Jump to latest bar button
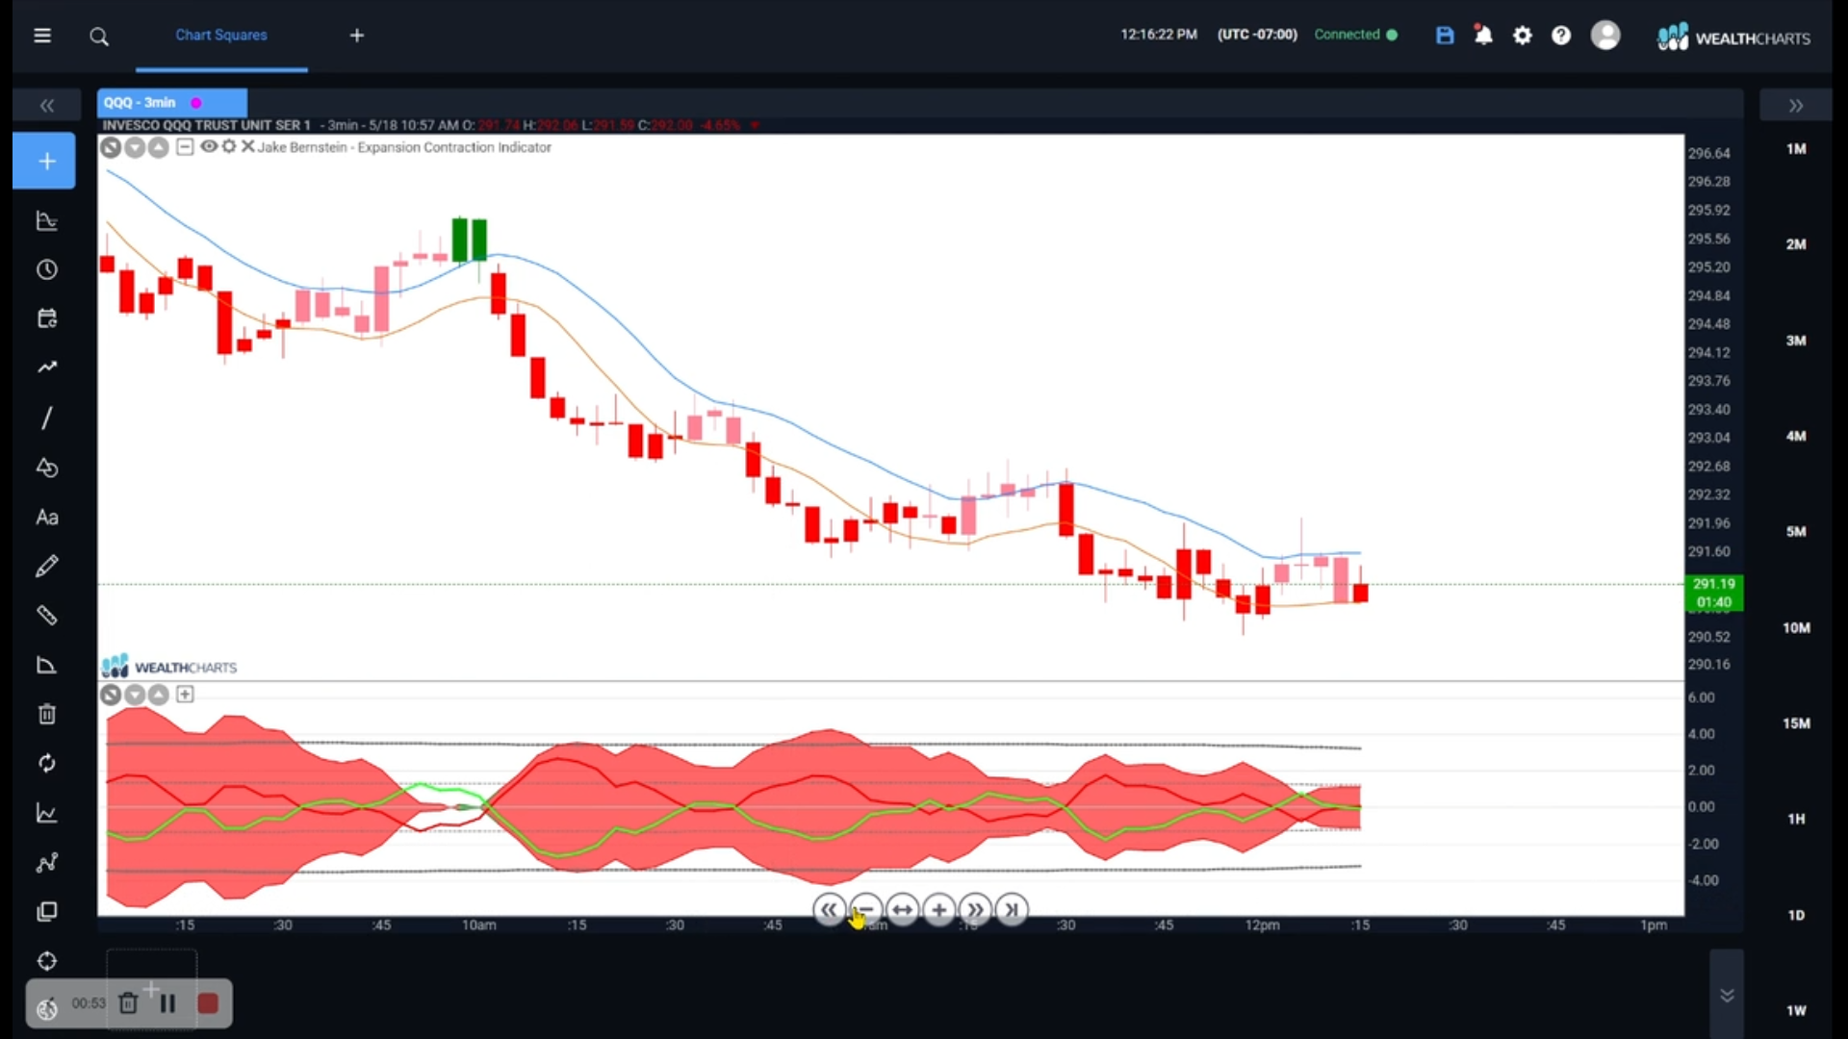Screen dimensions: 1848x1039 tap(1012, 909)
